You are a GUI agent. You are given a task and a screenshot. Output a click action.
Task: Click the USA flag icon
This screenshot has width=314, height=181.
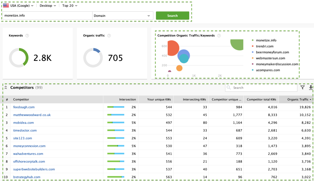click(6, 5)
